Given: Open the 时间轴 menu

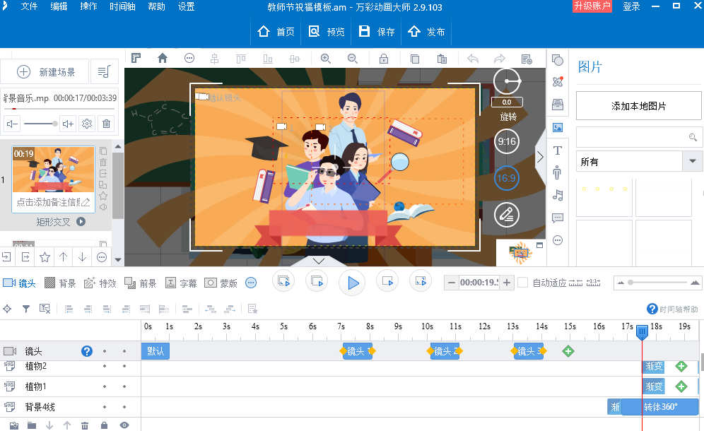Looking at the screenshot, I should (x=122, y=7).
